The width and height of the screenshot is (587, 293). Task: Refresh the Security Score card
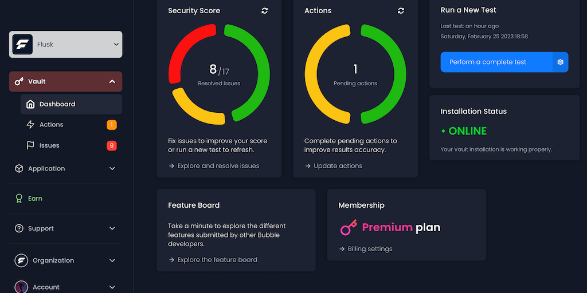pyautogui.click(x=264, y=11)
